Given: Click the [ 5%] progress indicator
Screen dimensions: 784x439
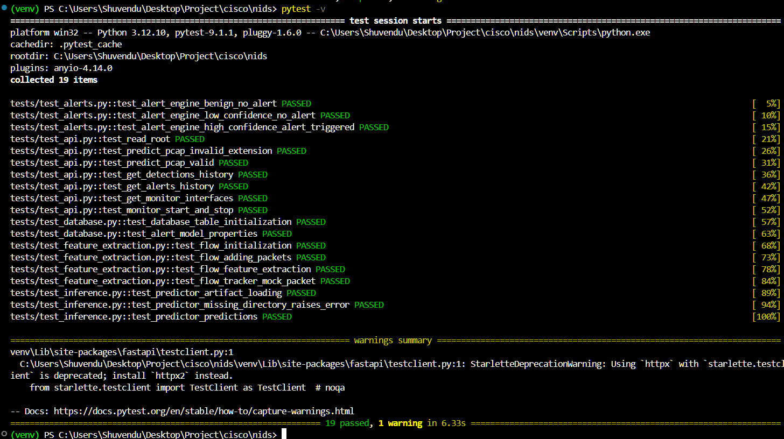Looking at the screenshot, I should click(x=766, y=104).
